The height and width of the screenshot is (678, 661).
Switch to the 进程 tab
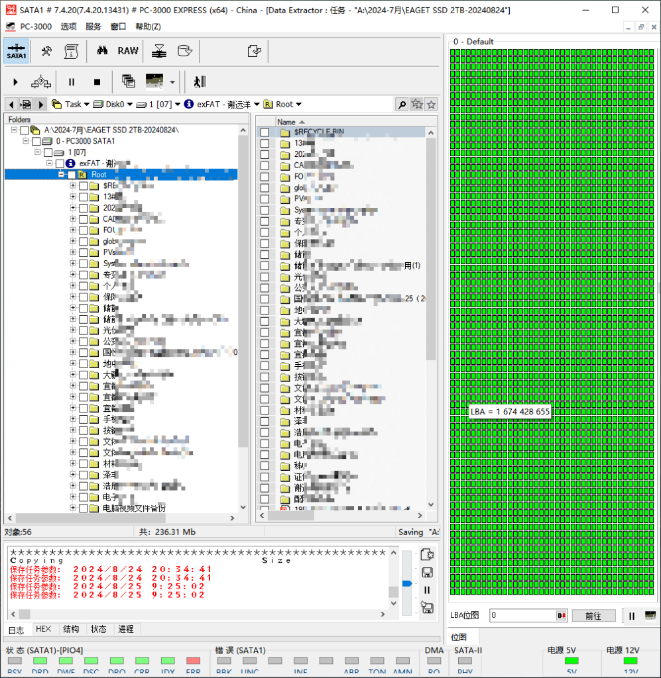[x=126, y=629]
